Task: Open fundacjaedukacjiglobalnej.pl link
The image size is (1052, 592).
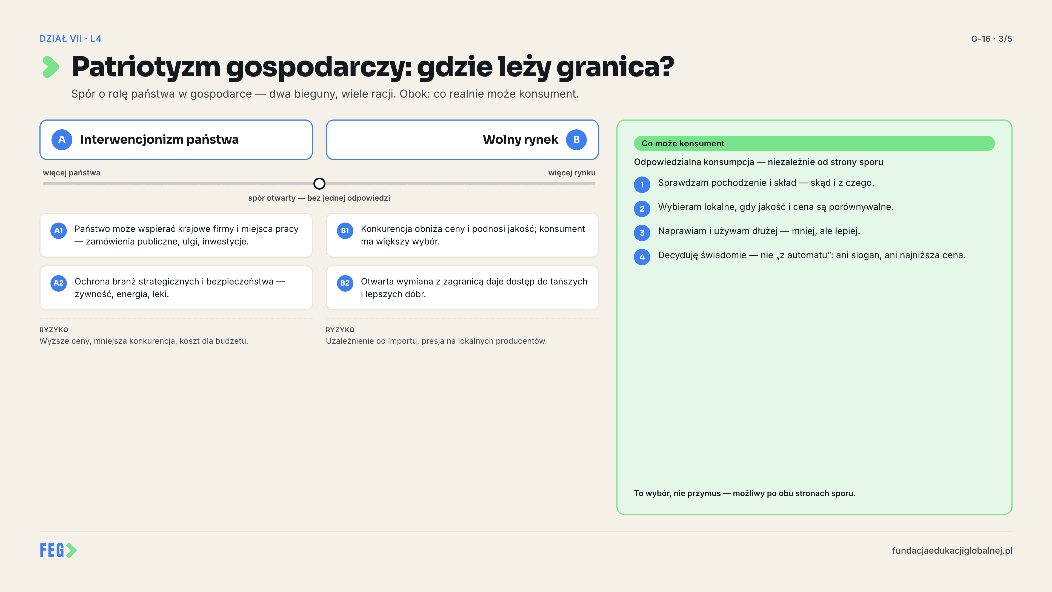Action: coord(952,551)
